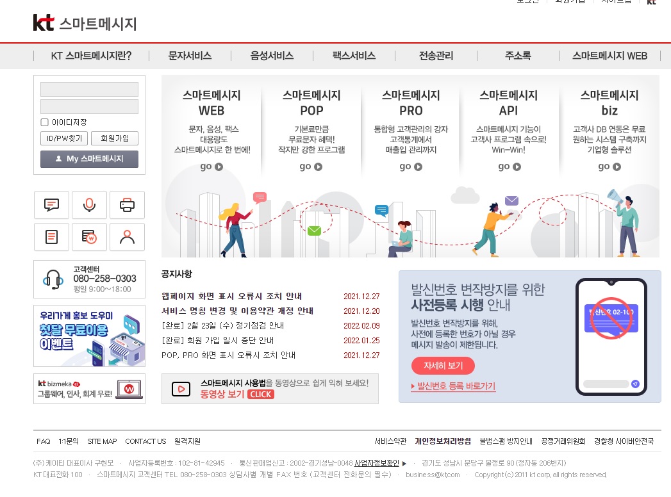Open the 전송관리 menu
The height and width of the screenshot is (497, 671).
click(436, 56)
